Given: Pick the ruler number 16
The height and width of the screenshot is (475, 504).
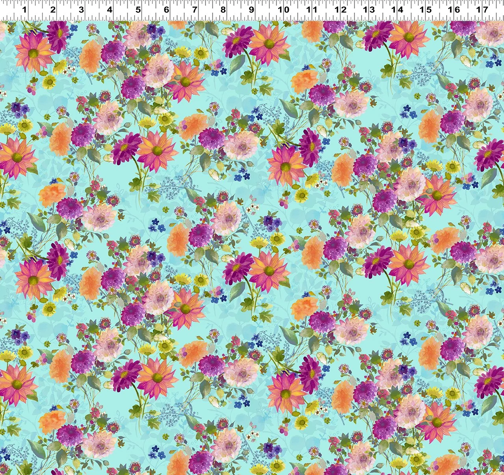Looking at the screenshot, I should tap(454, 9).
